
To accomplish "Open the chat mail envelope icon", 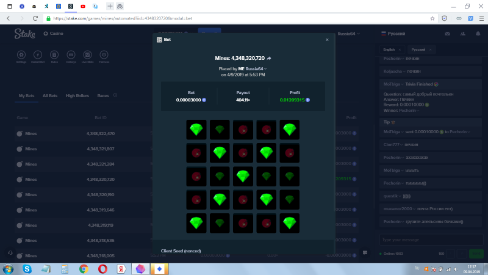I will click(x=447, y=34).
